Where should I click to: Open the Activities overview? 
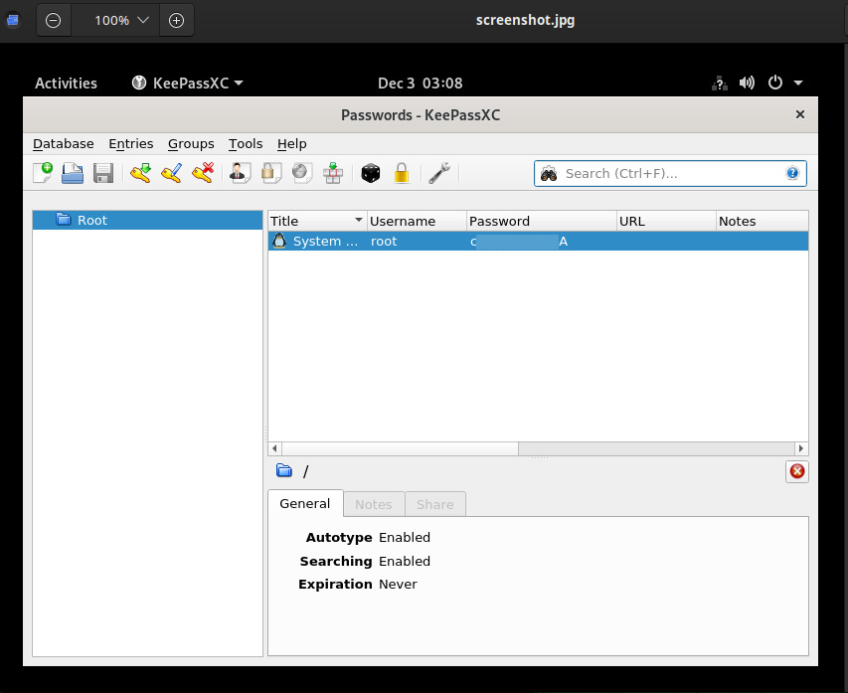66,84
